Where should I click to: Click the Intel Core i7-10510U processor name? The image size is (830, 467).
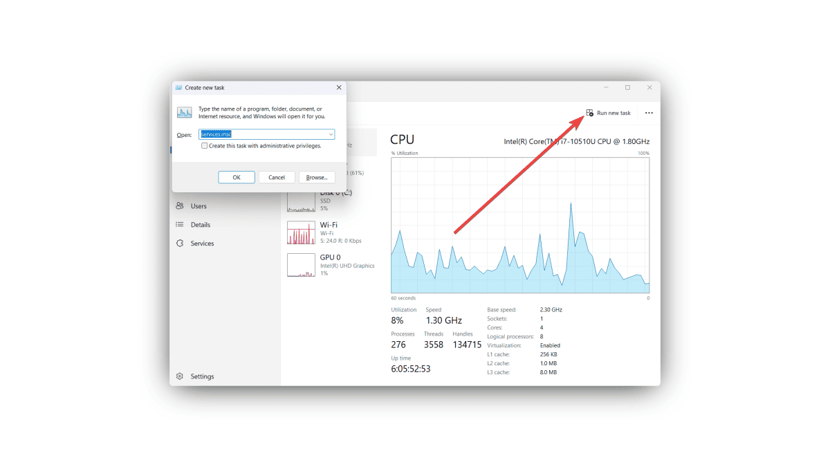[577, 142]
